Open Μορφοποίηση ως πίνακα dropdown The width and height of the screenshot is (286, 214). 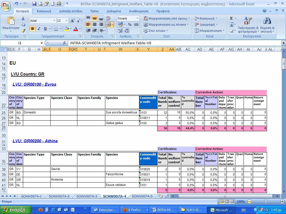[166, 25]
